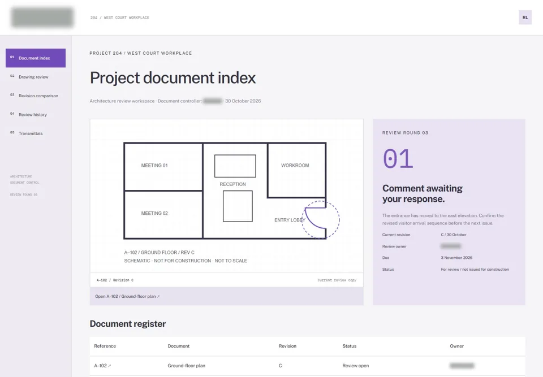The height and width of the screenshot is (377, 543).
Task: Click the A-102 / Revision C caption
Action: pos(115,280)
